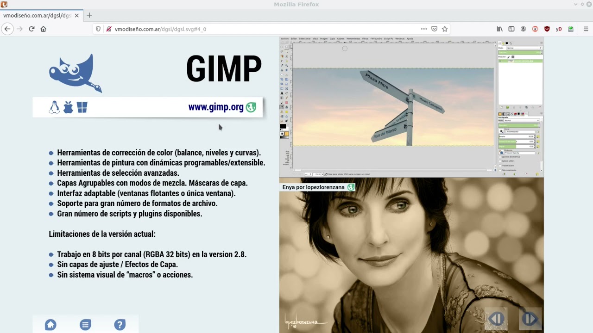The width and height of the screenshot is (593, 333).
Task: Click the Apple platform icon
Action: (x=68, y=107)
